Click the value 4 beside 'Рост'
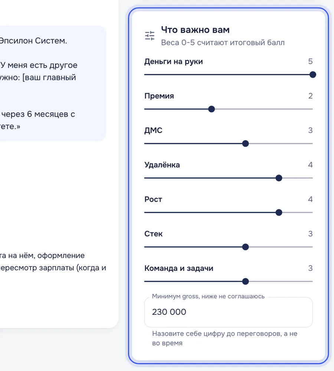 (310, 199)
